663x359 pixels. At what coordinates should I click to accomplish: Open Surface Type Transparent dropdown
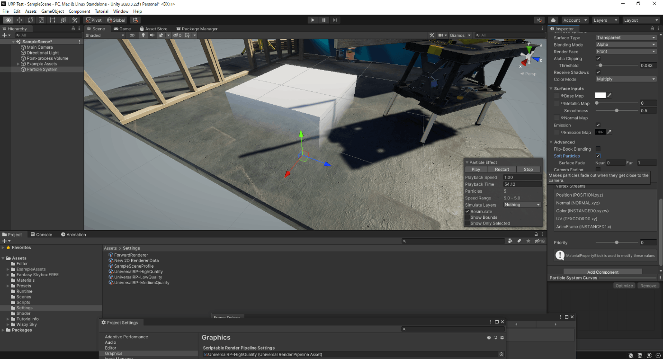click(x=626, y=38)
